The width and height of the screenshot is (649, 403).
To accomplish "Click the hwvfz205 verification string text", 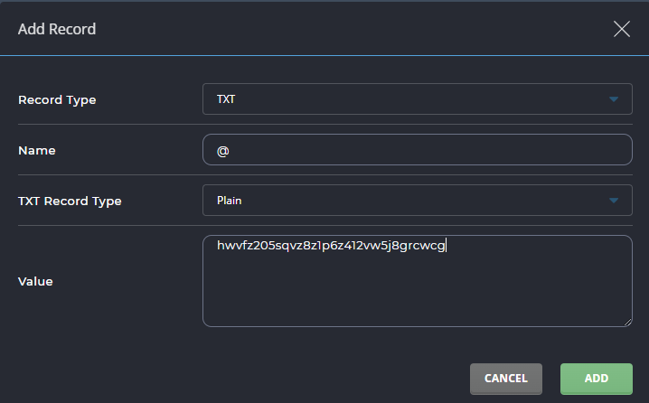I will (x=331, y=245).
